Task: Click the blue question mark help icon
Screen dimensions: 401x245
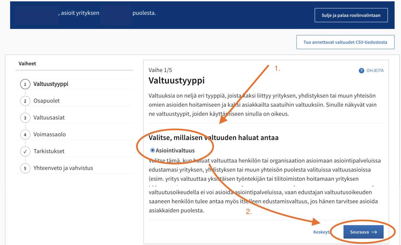Action: coord(361,71)
